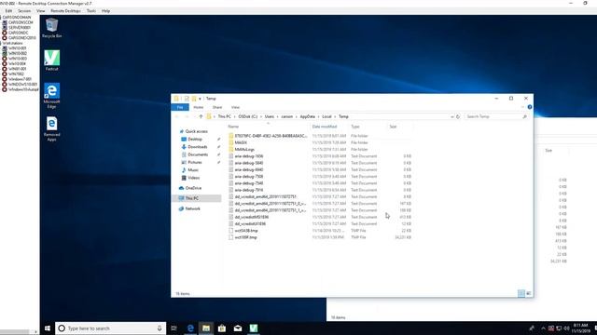Open the Edit menu in Connection Manager
Image resolution: width=597 pixels, height=335 pixels.
click(8, 11)
